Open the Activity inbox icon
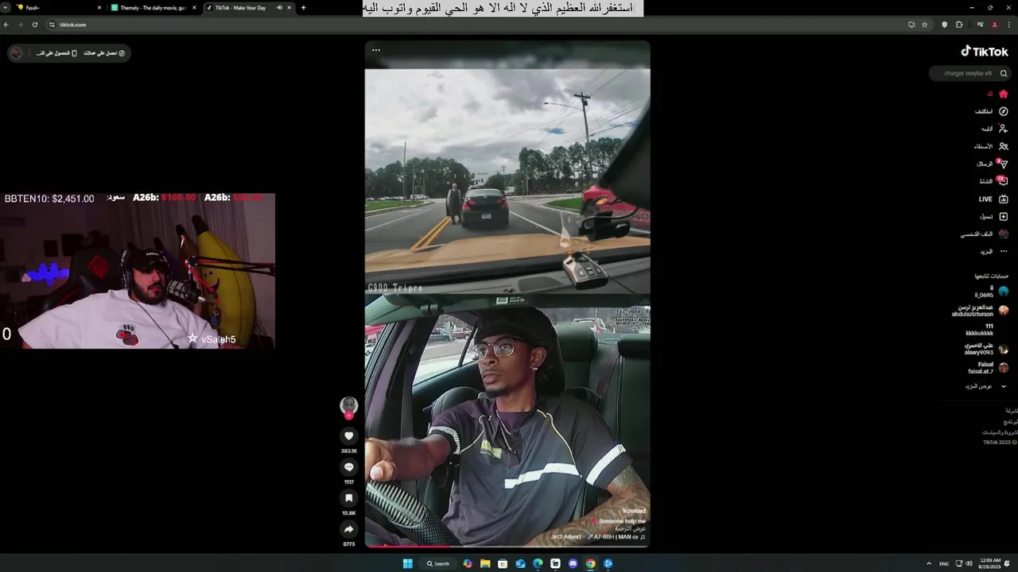 [x=1004, y=181]
